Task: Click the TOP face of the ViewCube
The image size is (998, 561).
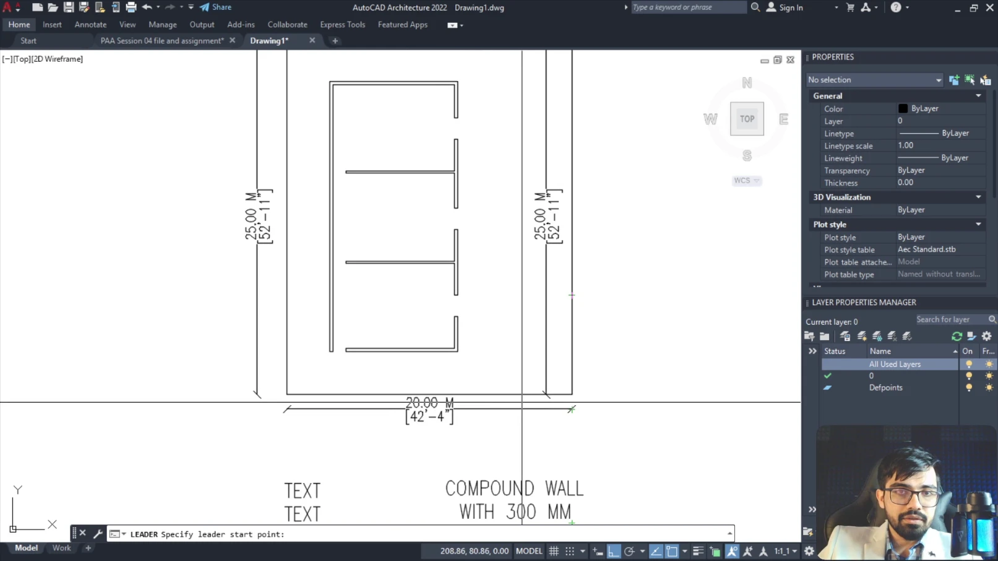Action: [x=747, y=119]
